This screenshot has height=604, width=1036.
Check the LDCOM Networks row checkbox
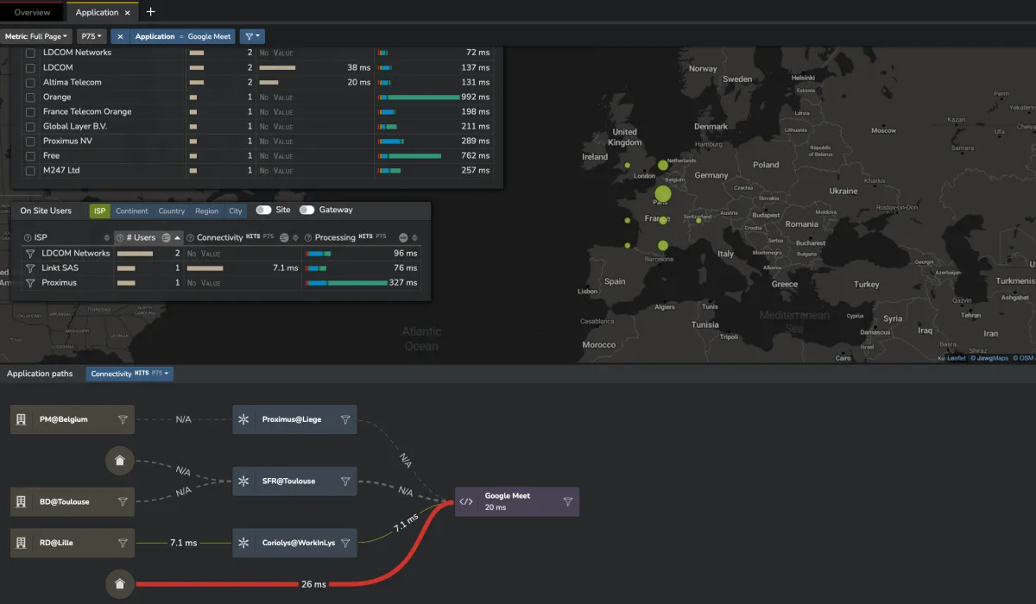pos(30,53)
